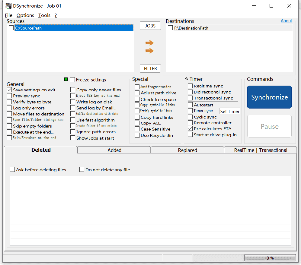The image size is (301, 265).
Task: Enable Move files to destination
Action: tap(9, 114)
